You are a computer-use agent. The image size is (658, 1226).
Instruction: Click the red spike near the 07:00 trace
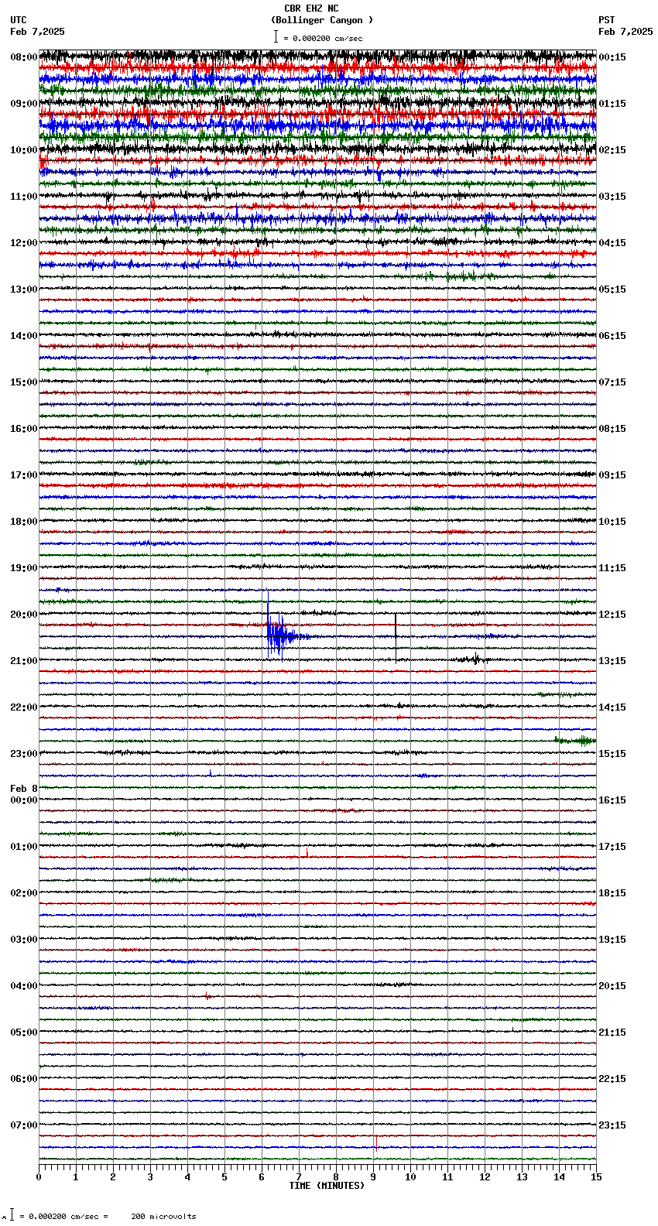point(376,1143)
